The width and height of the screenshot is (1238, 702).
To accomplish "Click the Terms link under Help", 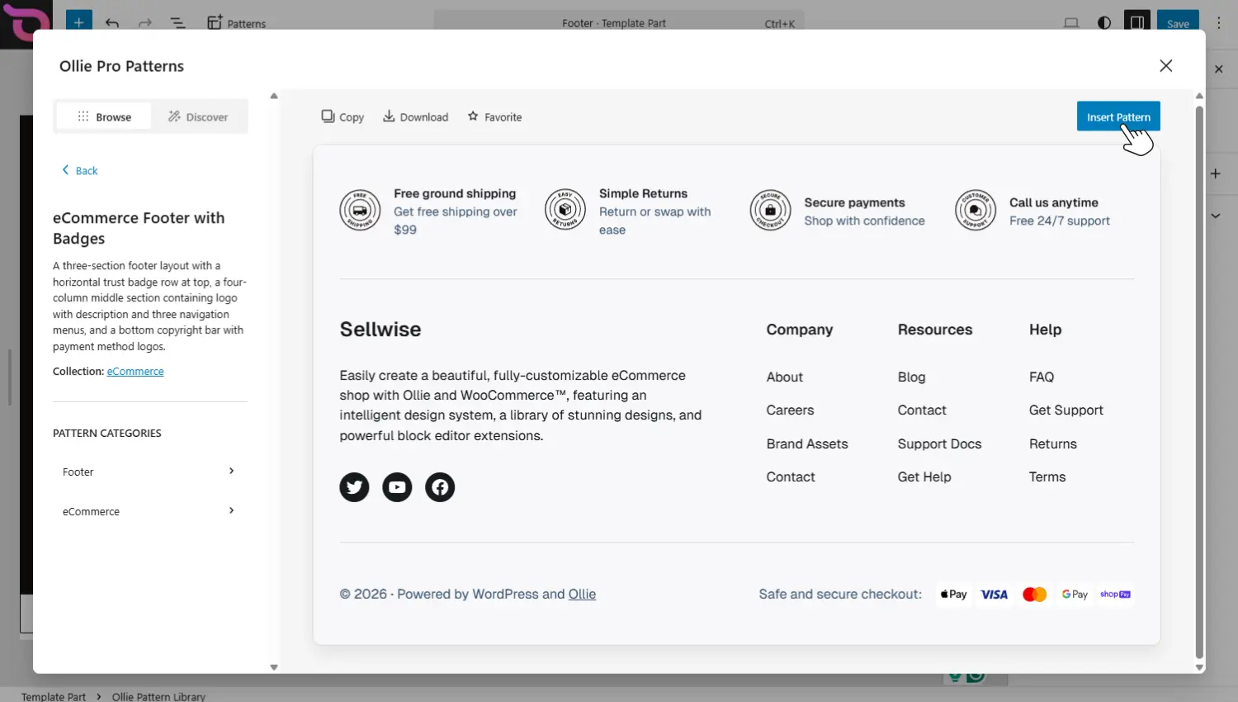I will [x=1047, y=477].
